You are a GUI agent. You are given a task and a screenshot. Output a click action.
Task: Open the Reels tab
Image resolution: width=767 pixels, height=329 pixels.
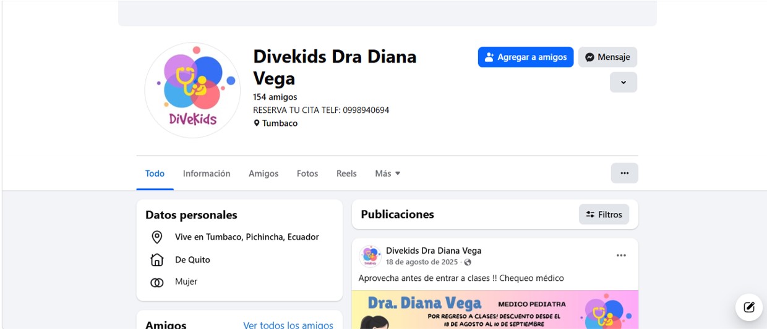click(x=346, y=173)
